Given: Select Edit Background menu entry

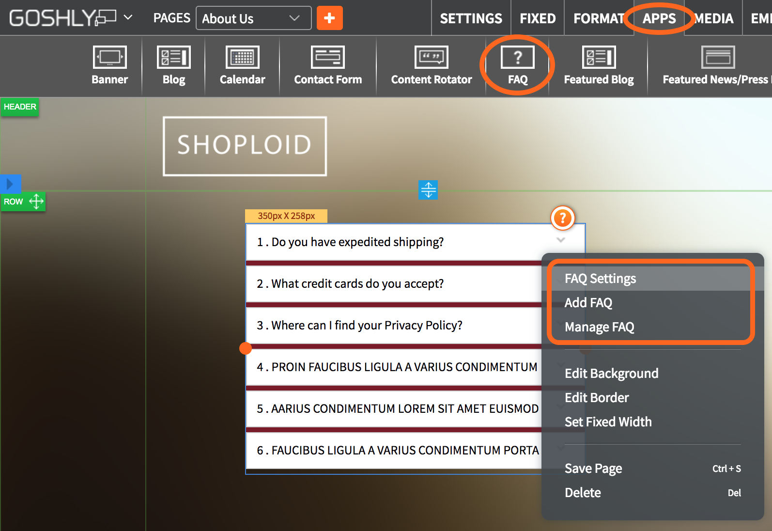Looking at the screenshot, I should click(652, 374).
